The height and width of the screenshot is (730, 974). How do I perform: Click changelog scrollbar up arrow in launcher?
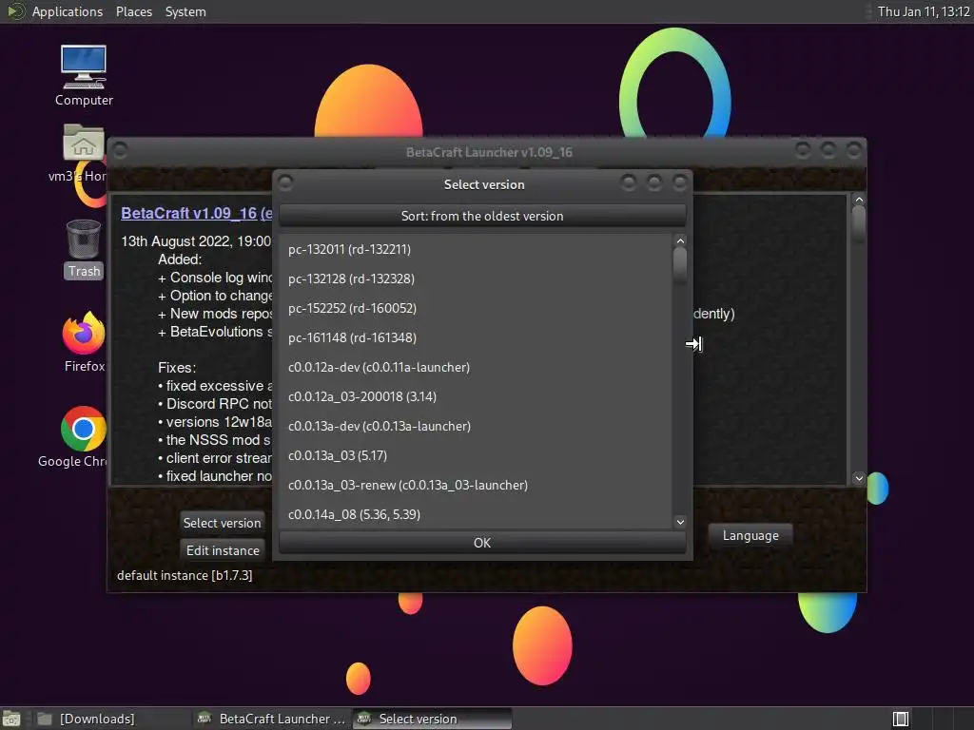click(x=859, y=200)
